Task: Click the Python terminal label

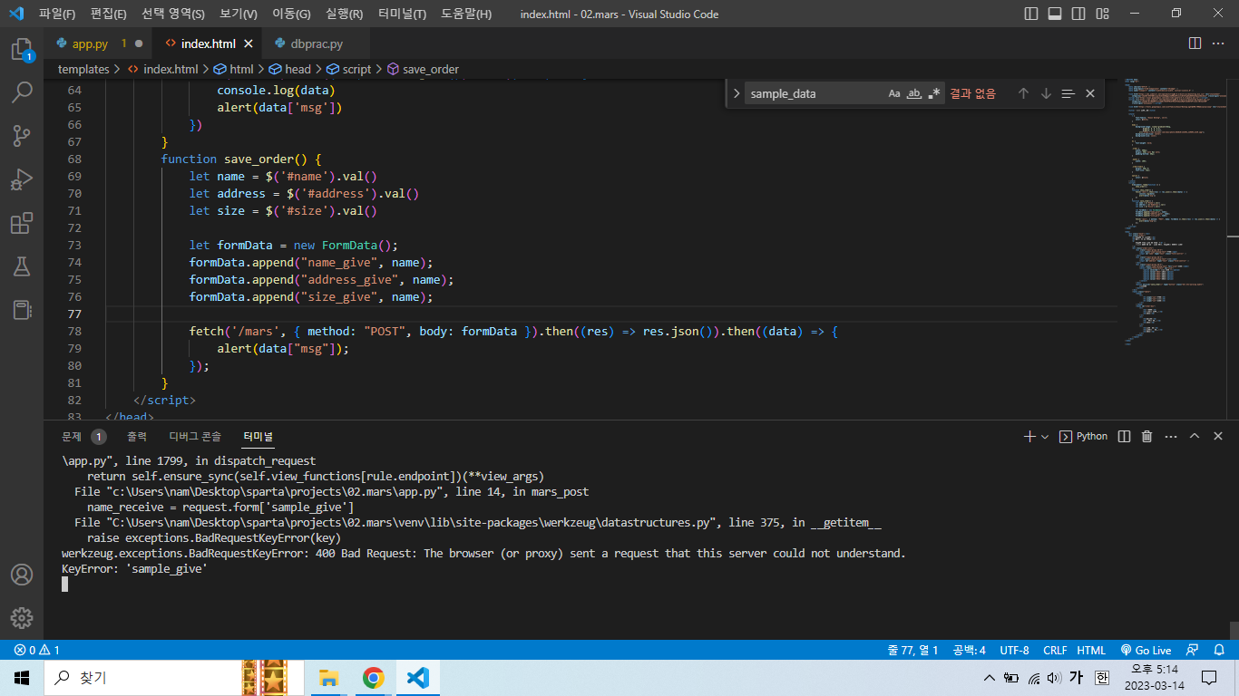Action: [1084, 436]
